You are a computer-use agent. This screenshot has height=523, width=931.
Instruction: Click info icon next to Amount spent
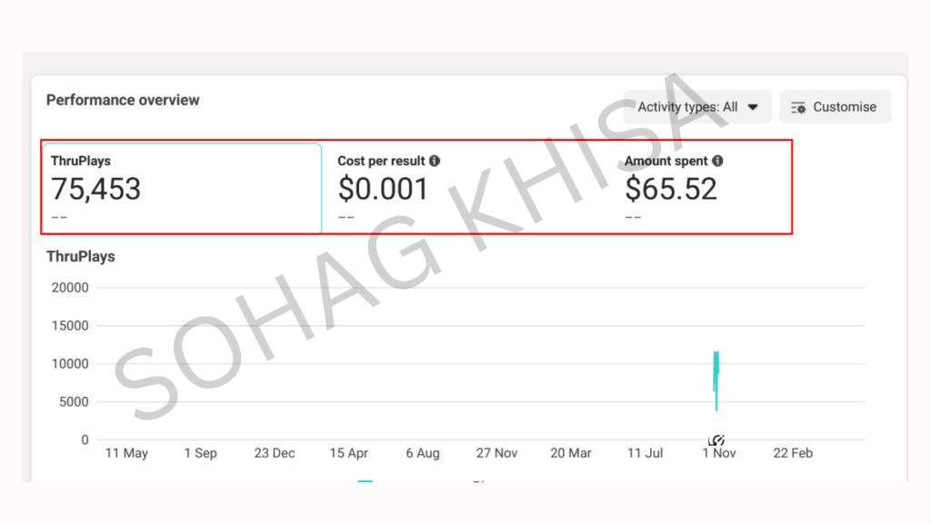point(717,161)
